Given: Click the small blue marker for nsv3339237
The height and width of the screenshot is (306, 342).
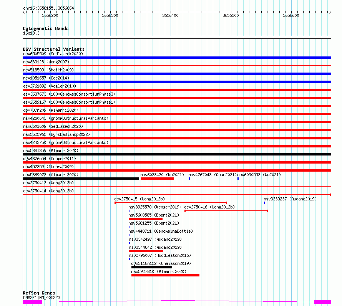Looking at the screenshot, I should (265, 203).
